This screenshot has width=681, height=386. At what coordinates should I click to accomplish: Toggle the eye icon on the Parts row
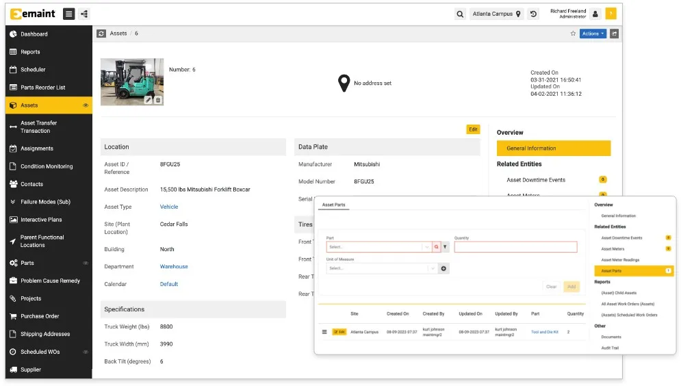click(x=86, y=263)
